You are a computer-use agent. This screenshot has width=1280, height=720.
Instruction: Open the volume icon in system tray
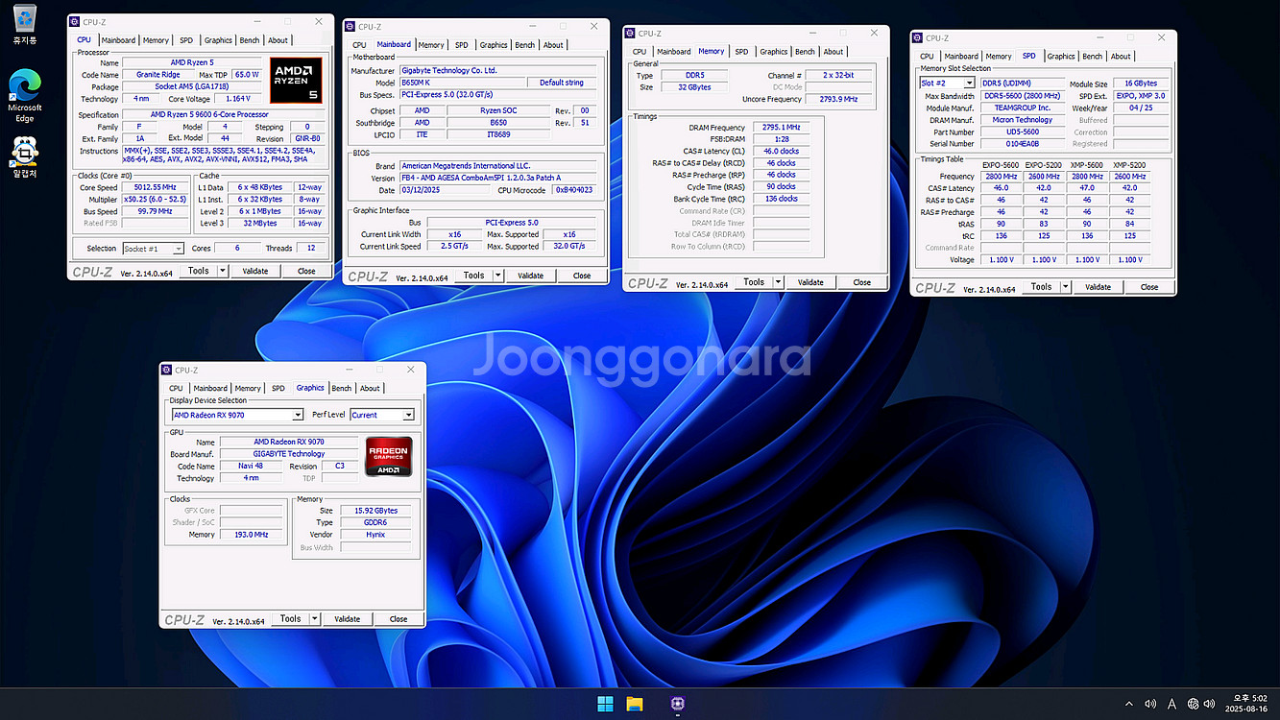[1150, 705]
